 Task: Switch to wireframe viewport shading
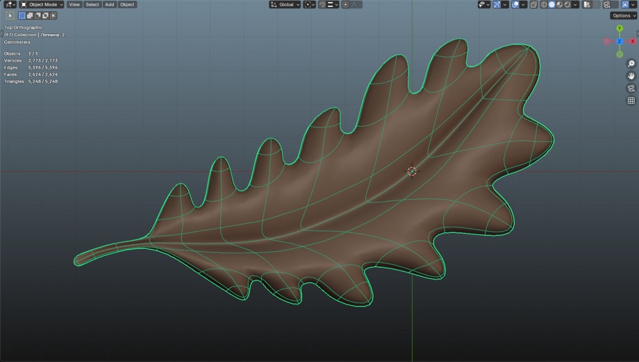point(544,4)
